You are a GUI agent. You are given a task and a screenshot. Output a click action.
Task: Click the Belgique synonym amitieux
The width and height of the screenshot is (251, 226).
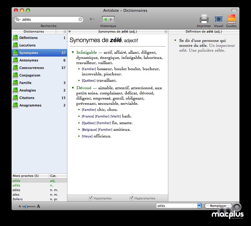121,130
